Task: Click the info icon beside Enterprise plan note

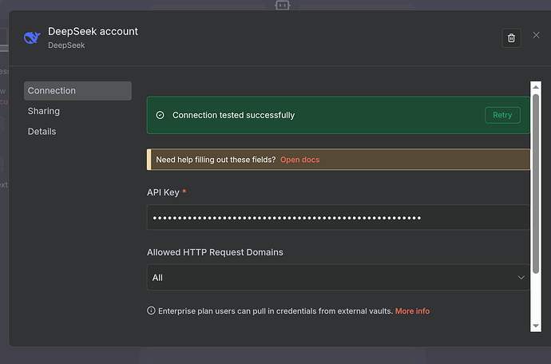Action: [151, 311]
